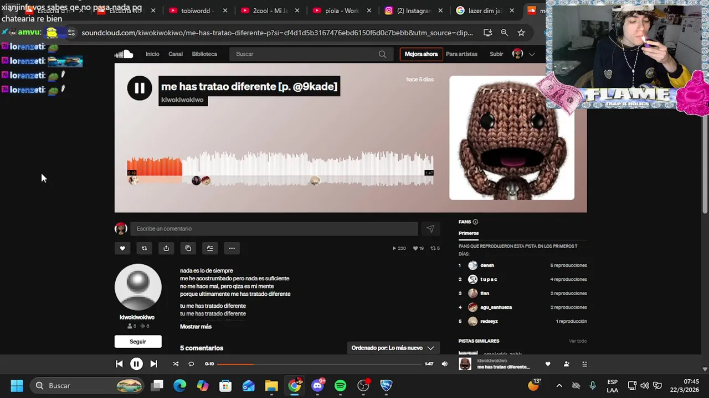Image resolution: width=709 pixels, height=398 pixels.
Task: Toggle repeat in the player bar
Action: pyautogui.click(x=191, y=364)
